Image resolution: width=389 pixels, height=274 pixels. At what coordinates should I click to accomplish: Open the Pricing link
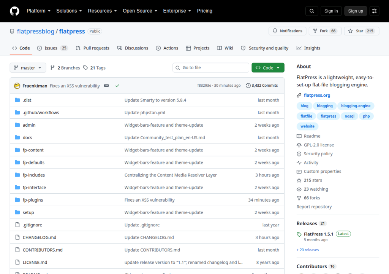click(204, 11)
